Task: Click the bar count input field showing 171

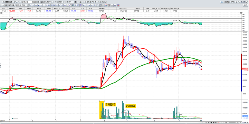Action: (71, 2)
